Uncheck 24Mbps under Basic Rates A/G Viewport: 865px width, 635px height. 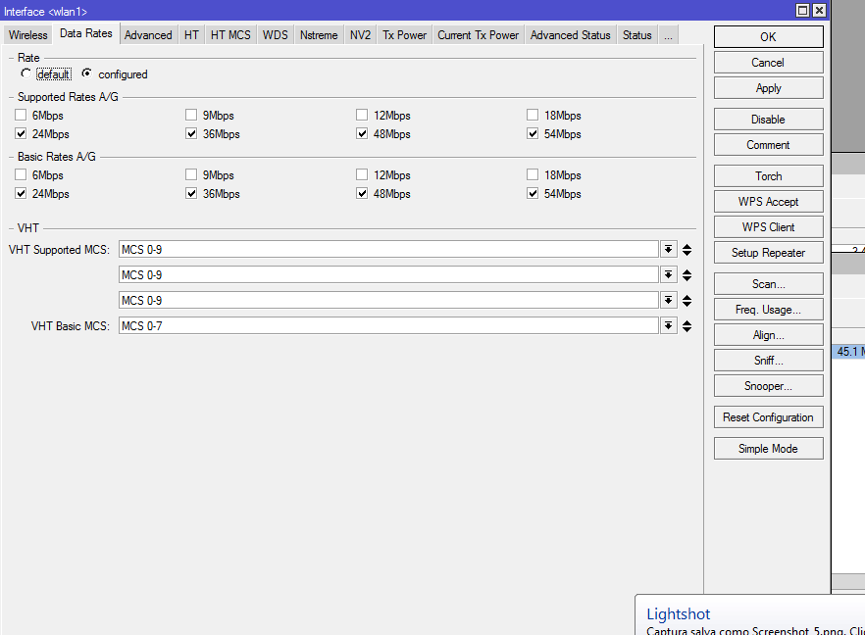coord(21,193)
